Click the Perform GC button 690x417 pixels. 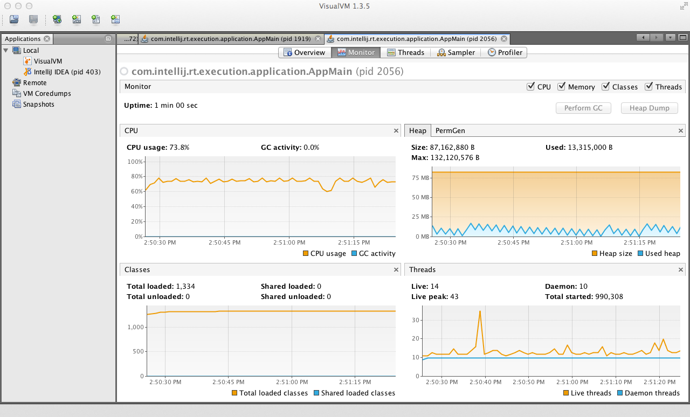coord(583,108)
